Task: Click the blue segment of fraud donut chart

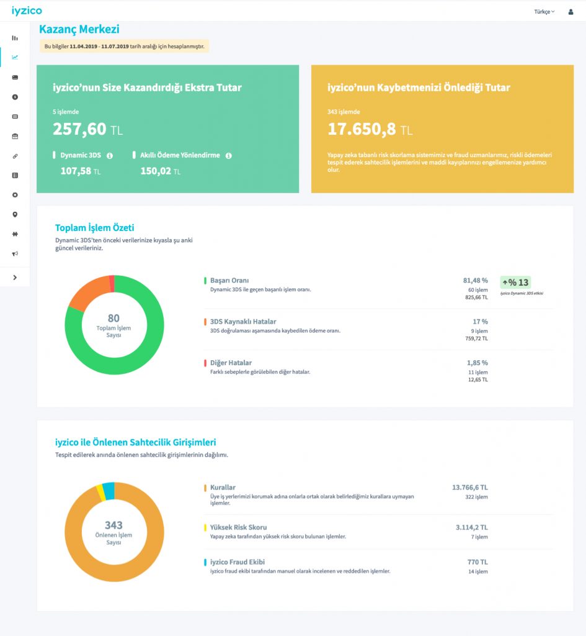Action: pos(109,491)
